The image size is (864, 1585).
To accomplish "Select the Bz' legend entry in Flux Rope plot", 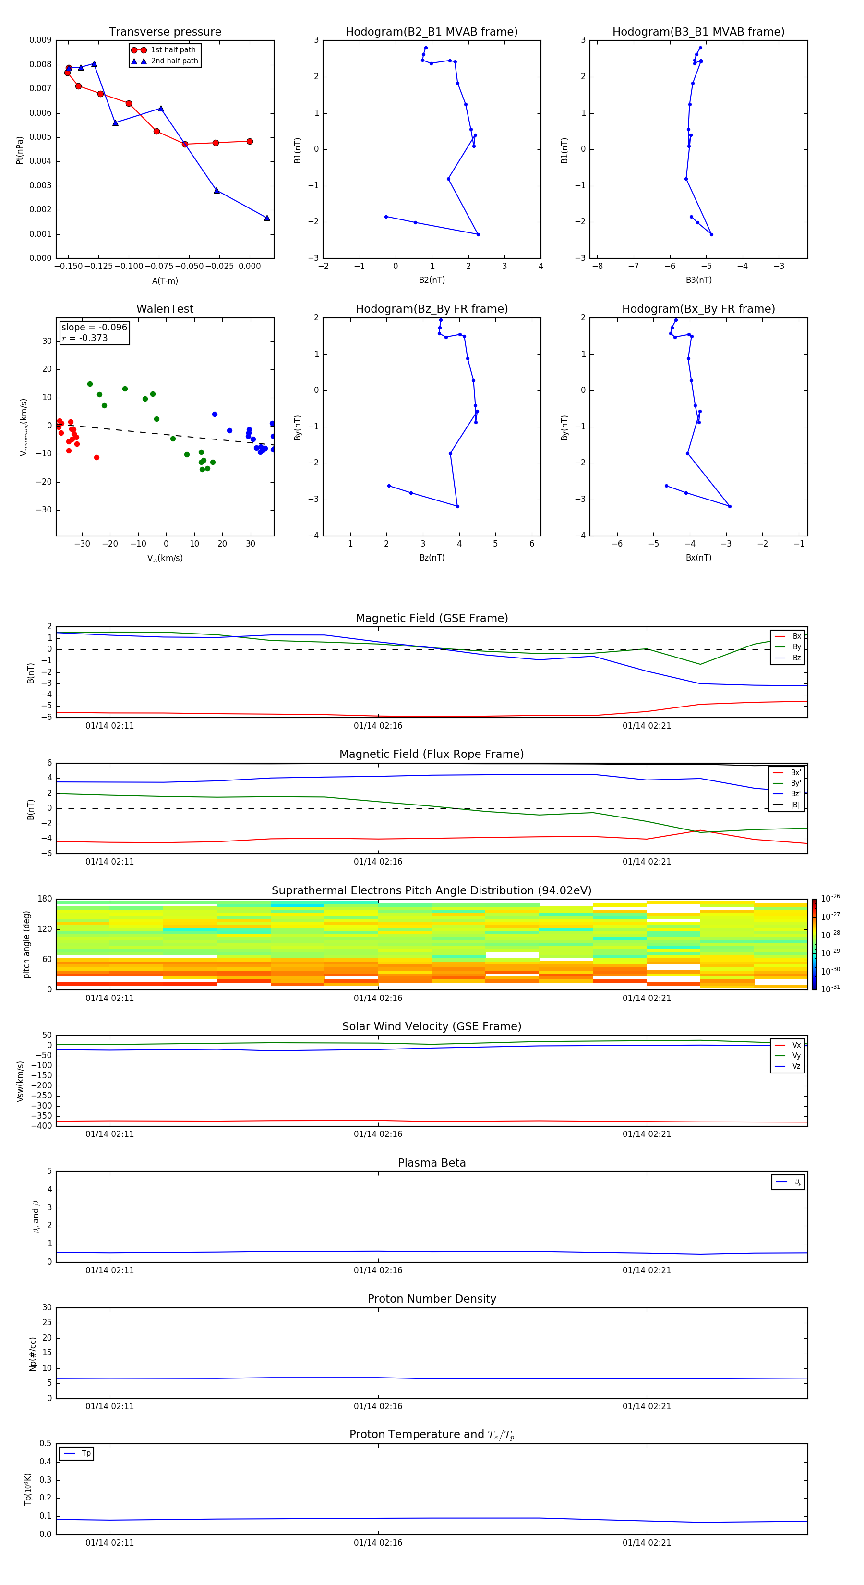I will click(x=787, y=794).
